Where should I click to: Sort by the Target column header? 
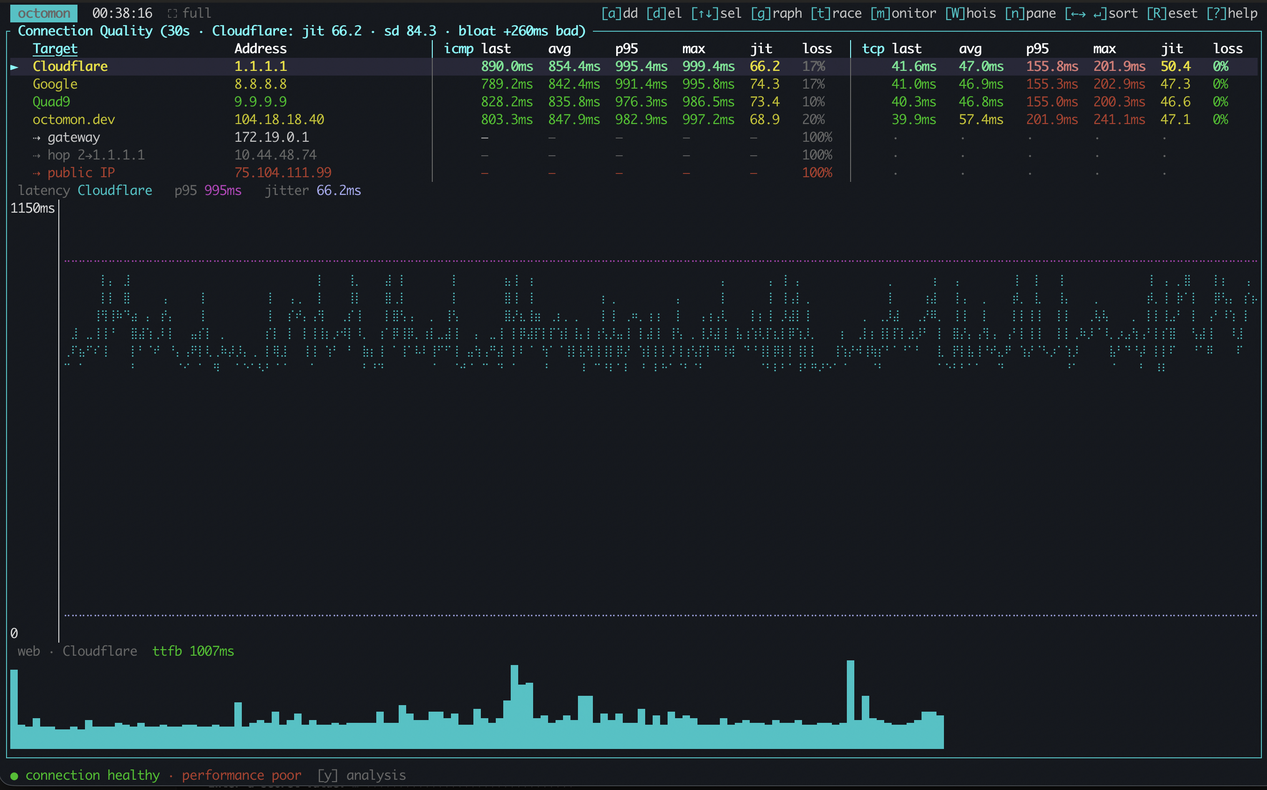coord(55,49)
